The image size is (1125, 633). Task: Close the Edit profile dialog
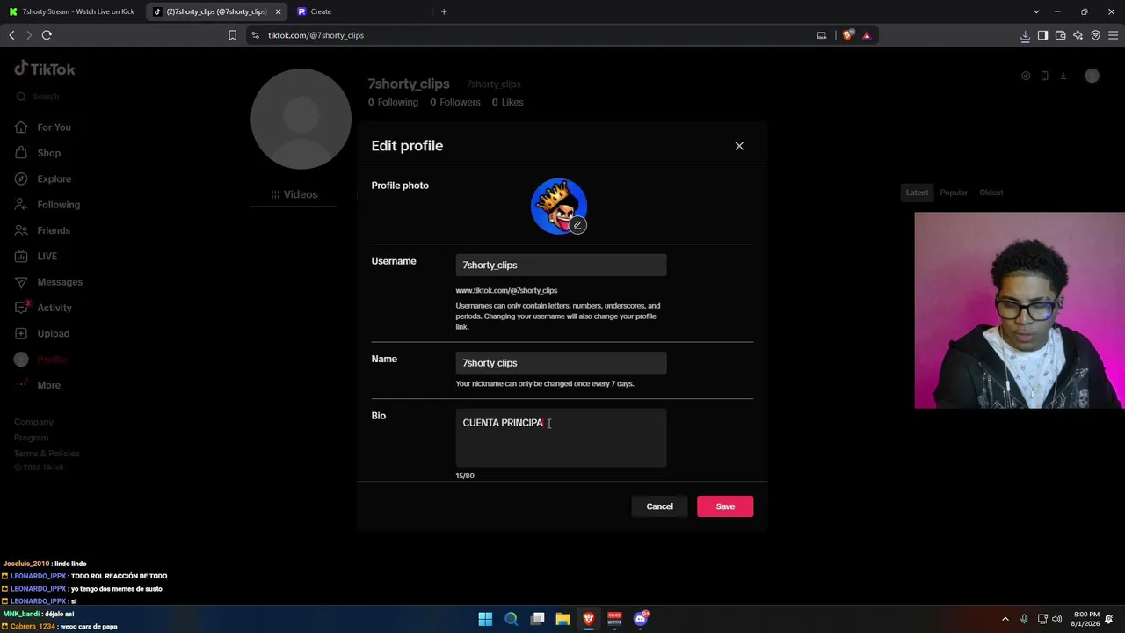pos(739,146)
